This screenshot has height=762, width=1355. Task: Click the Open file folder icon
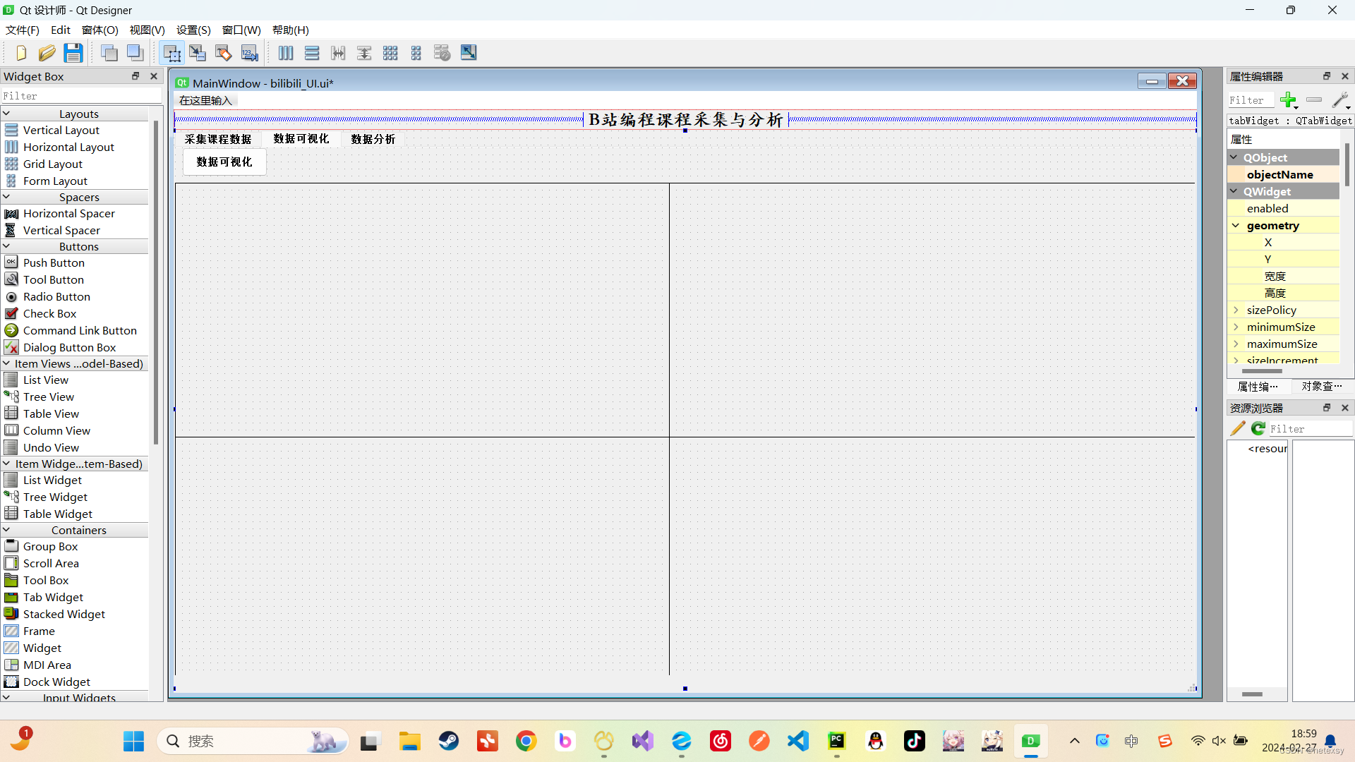(47, 53)
